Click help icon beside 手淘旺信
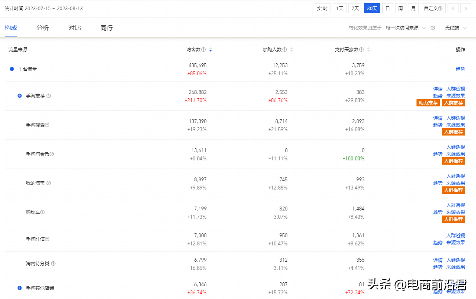 pyautogui.click(x=47, y=239)
